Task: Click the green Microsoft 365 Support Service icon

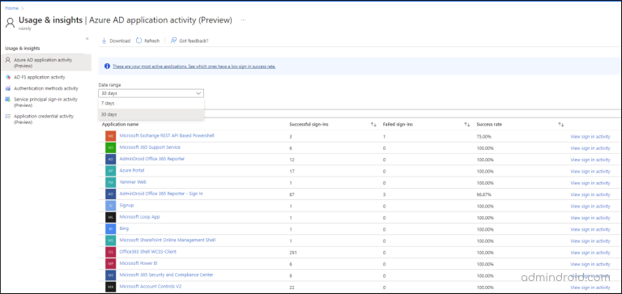Action: (111, 147)
